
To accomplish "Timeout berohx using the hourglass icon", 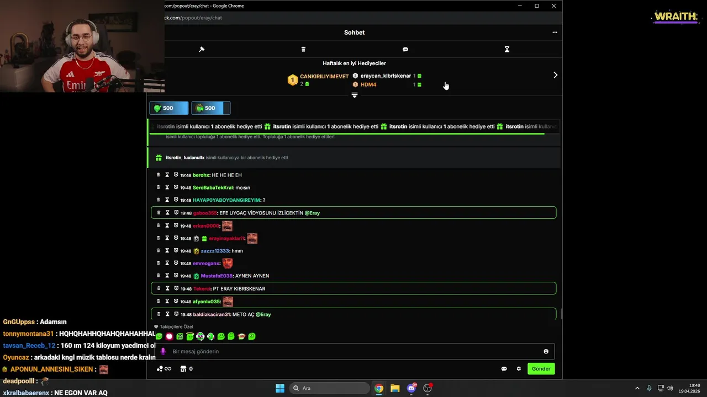I will tap(167, 175).
